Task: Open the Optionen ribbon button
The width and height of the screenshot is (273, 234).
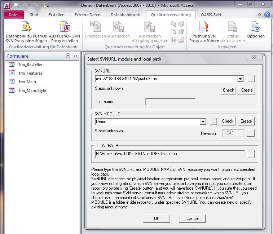Action: point(255,27)
